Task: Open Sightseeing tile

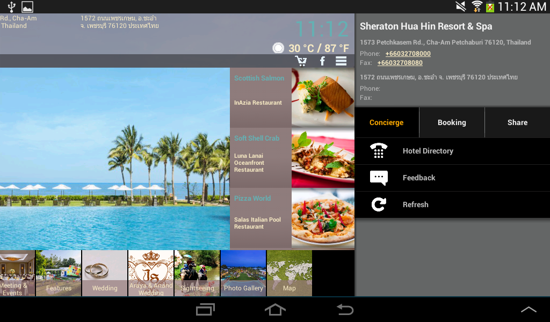Action: coord(197,273)
